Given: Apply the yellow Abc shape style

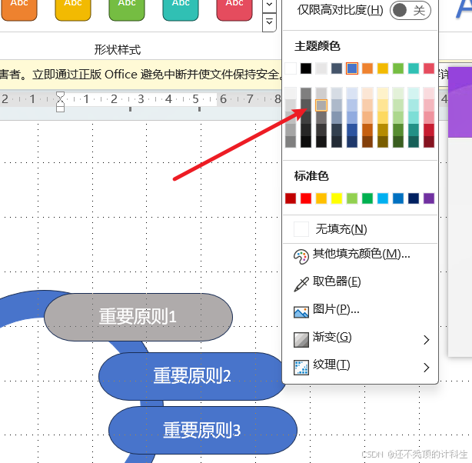Looking at the screenshot, I should pyautogui.click(x=73, y=9).
